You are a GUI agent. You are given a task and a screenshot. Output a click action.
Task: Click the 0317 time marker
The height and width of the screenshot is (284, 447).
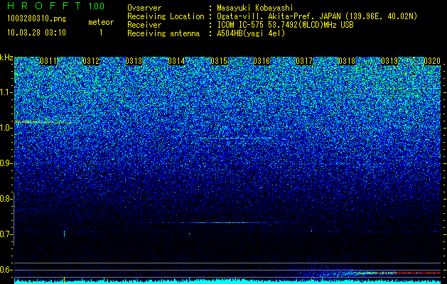(x=304, y=61)
